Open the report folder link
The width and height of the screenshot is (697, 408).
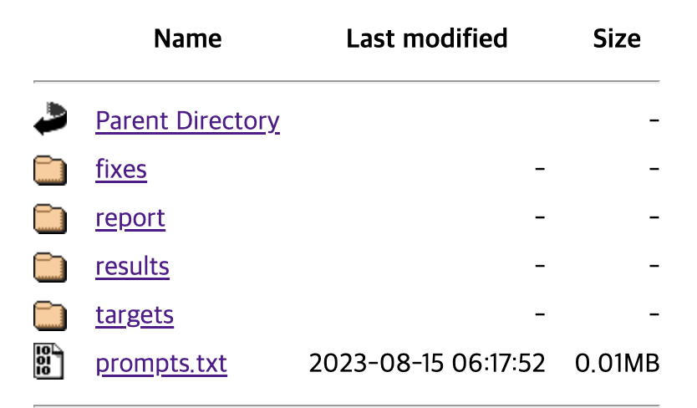[130, 218]
